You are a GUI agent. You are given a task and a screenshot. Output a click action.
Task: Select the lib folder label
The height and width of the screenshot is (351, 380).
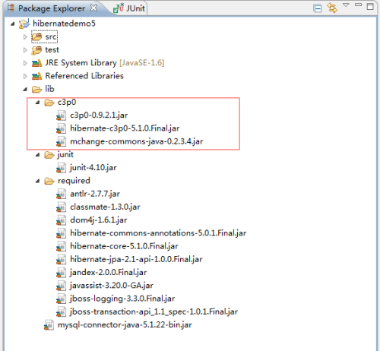click(49, 89)
